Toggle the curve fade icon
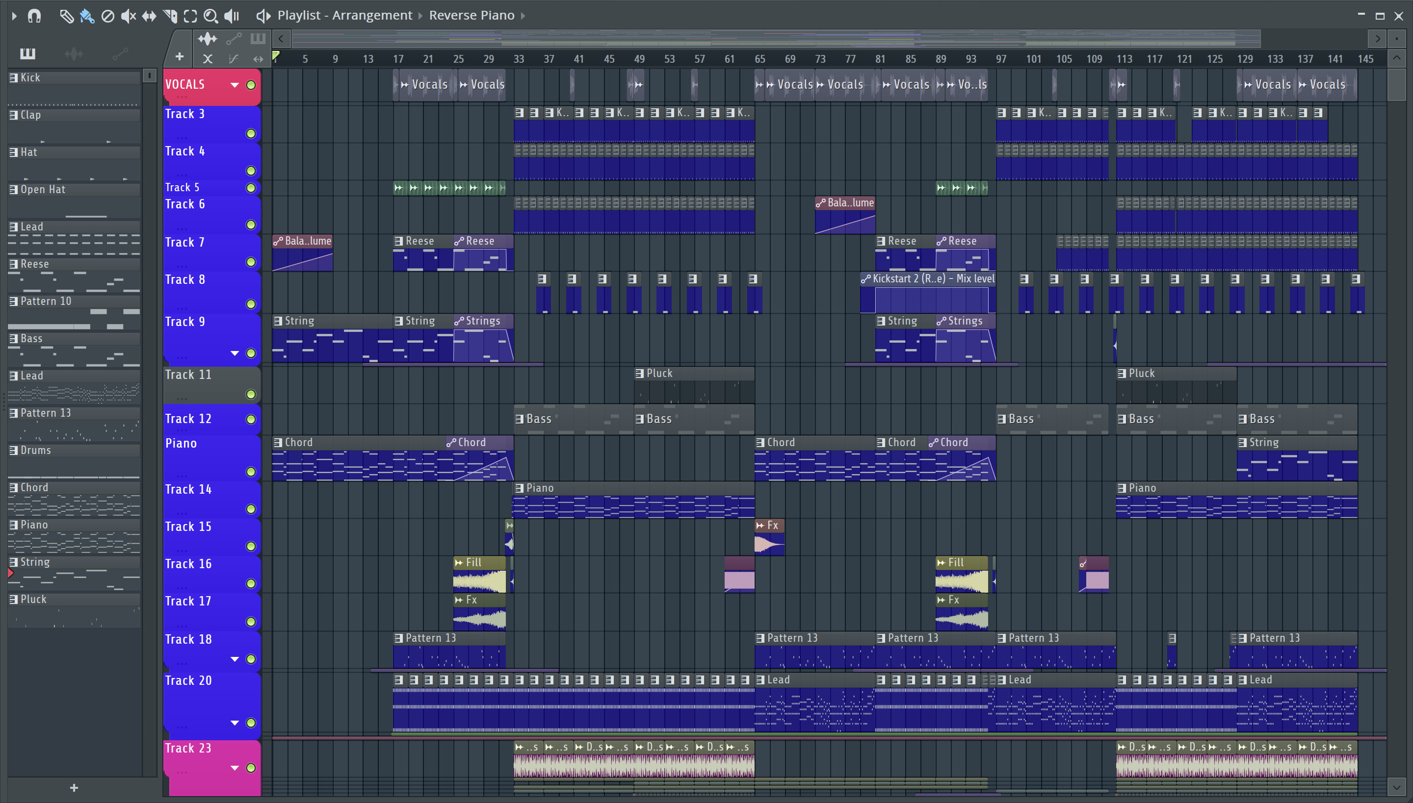 click(x=234, y=58)
